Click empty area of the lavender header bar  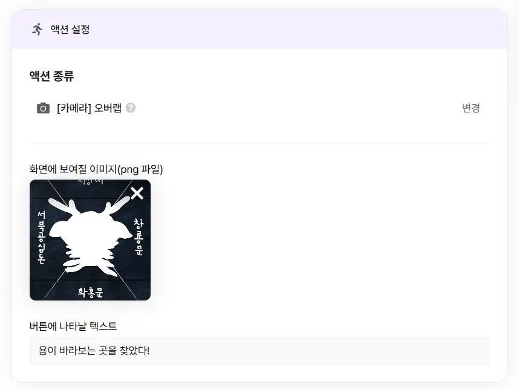pos(298,29)
